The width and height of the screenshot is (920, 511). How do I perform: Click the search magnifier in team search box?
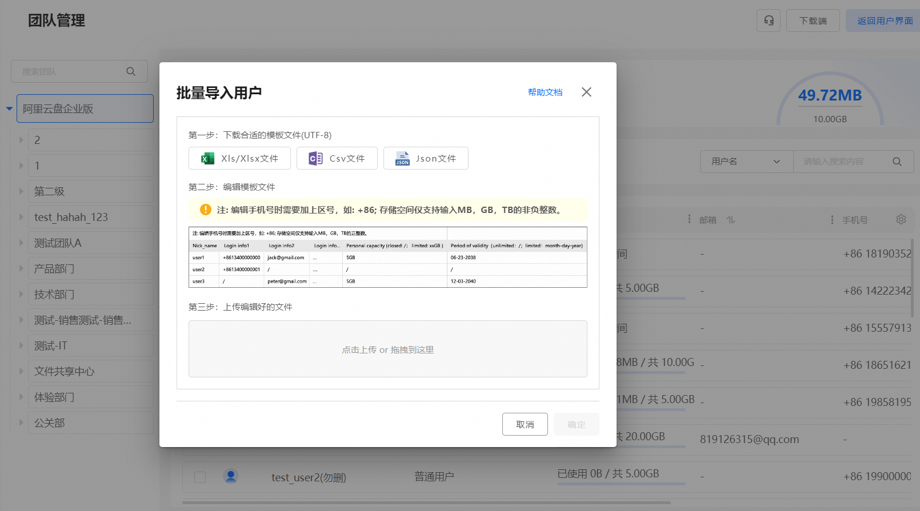[x=131, y=71]
